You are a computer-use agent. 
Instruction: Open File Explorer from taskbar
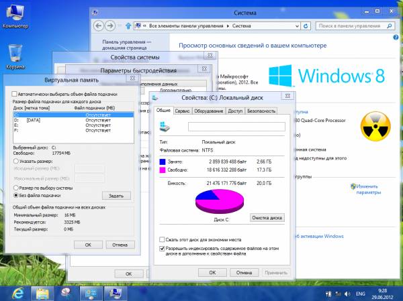42,294
